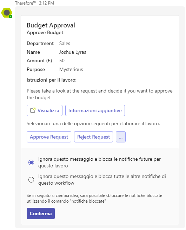
Task: Click the Approve Budget subtitle
Action: coord(45,32)
